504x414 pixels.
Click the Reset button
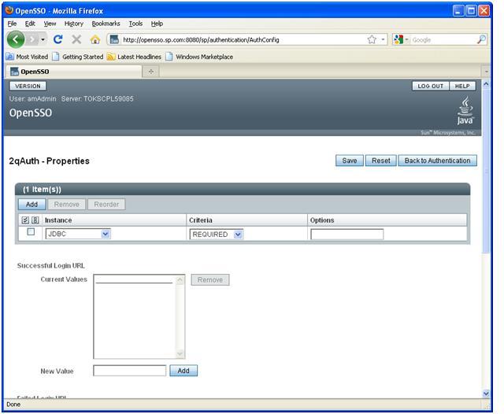click(x=381, y=161)
